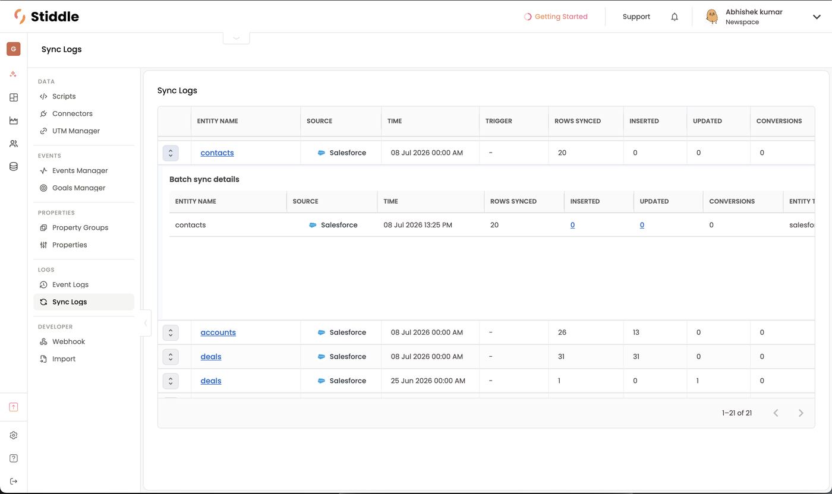This screenshot has height=494, width=832.
Task: Click the Events Manager pulse icon
Action: (x=43, y=170)
